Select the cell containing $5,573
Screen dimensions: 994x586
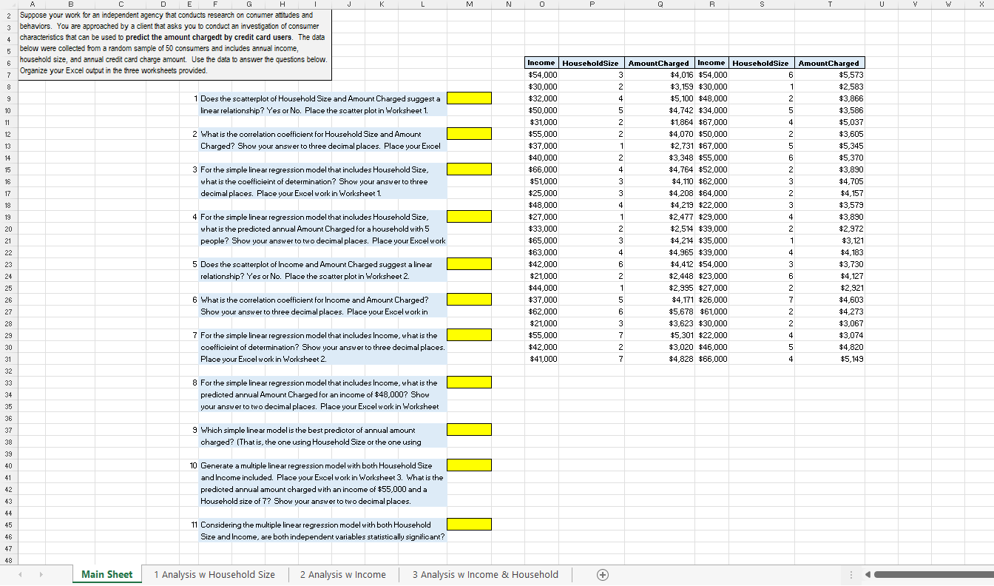(829, 75)
